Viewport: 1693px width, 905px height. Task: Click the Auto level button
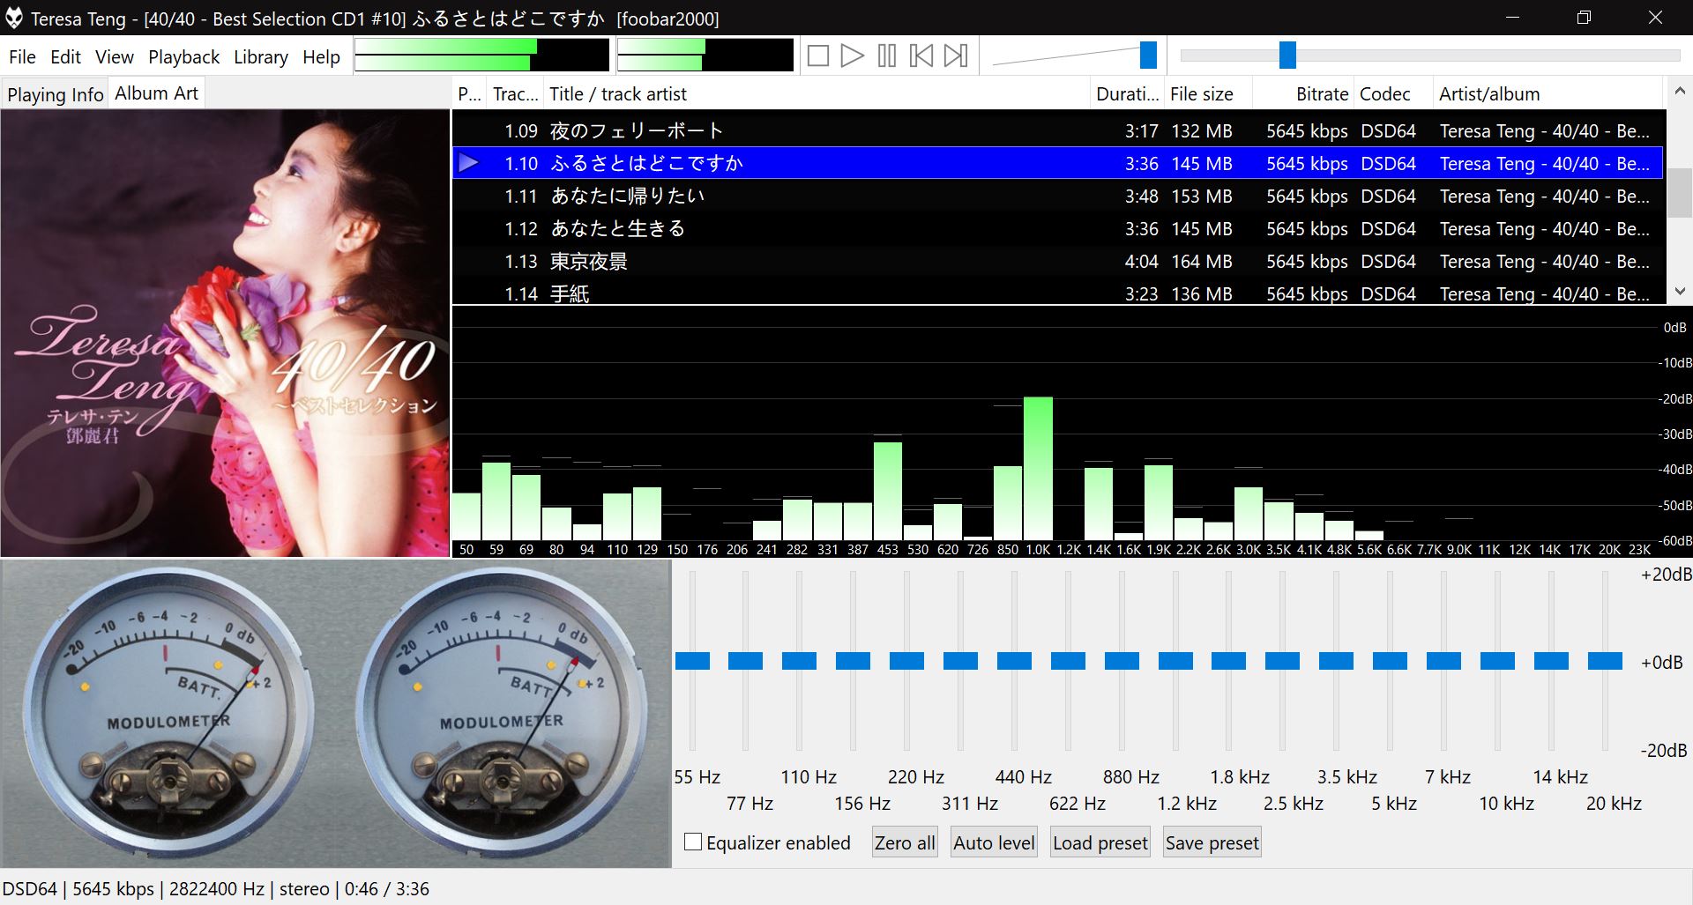tap(994, 842)
